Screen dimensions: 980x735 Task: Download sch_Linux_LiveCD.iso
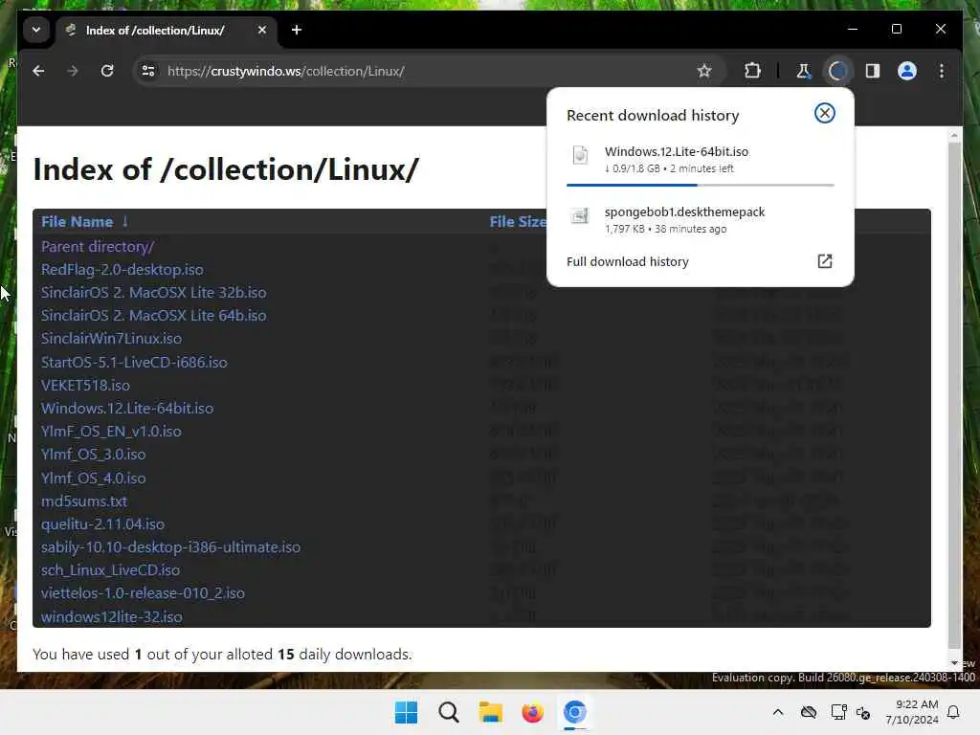coord(110,570)
